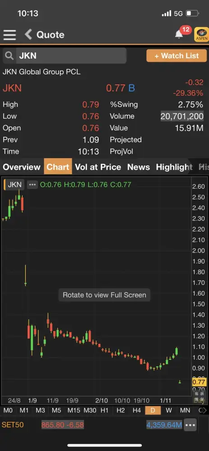Open the Highlight tab
209x451 pixels.
pos(174,167)
